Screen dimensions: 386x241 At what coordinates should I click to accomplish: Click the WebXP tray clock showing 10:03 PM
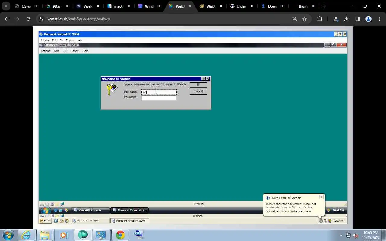click(x=338, y=221)
